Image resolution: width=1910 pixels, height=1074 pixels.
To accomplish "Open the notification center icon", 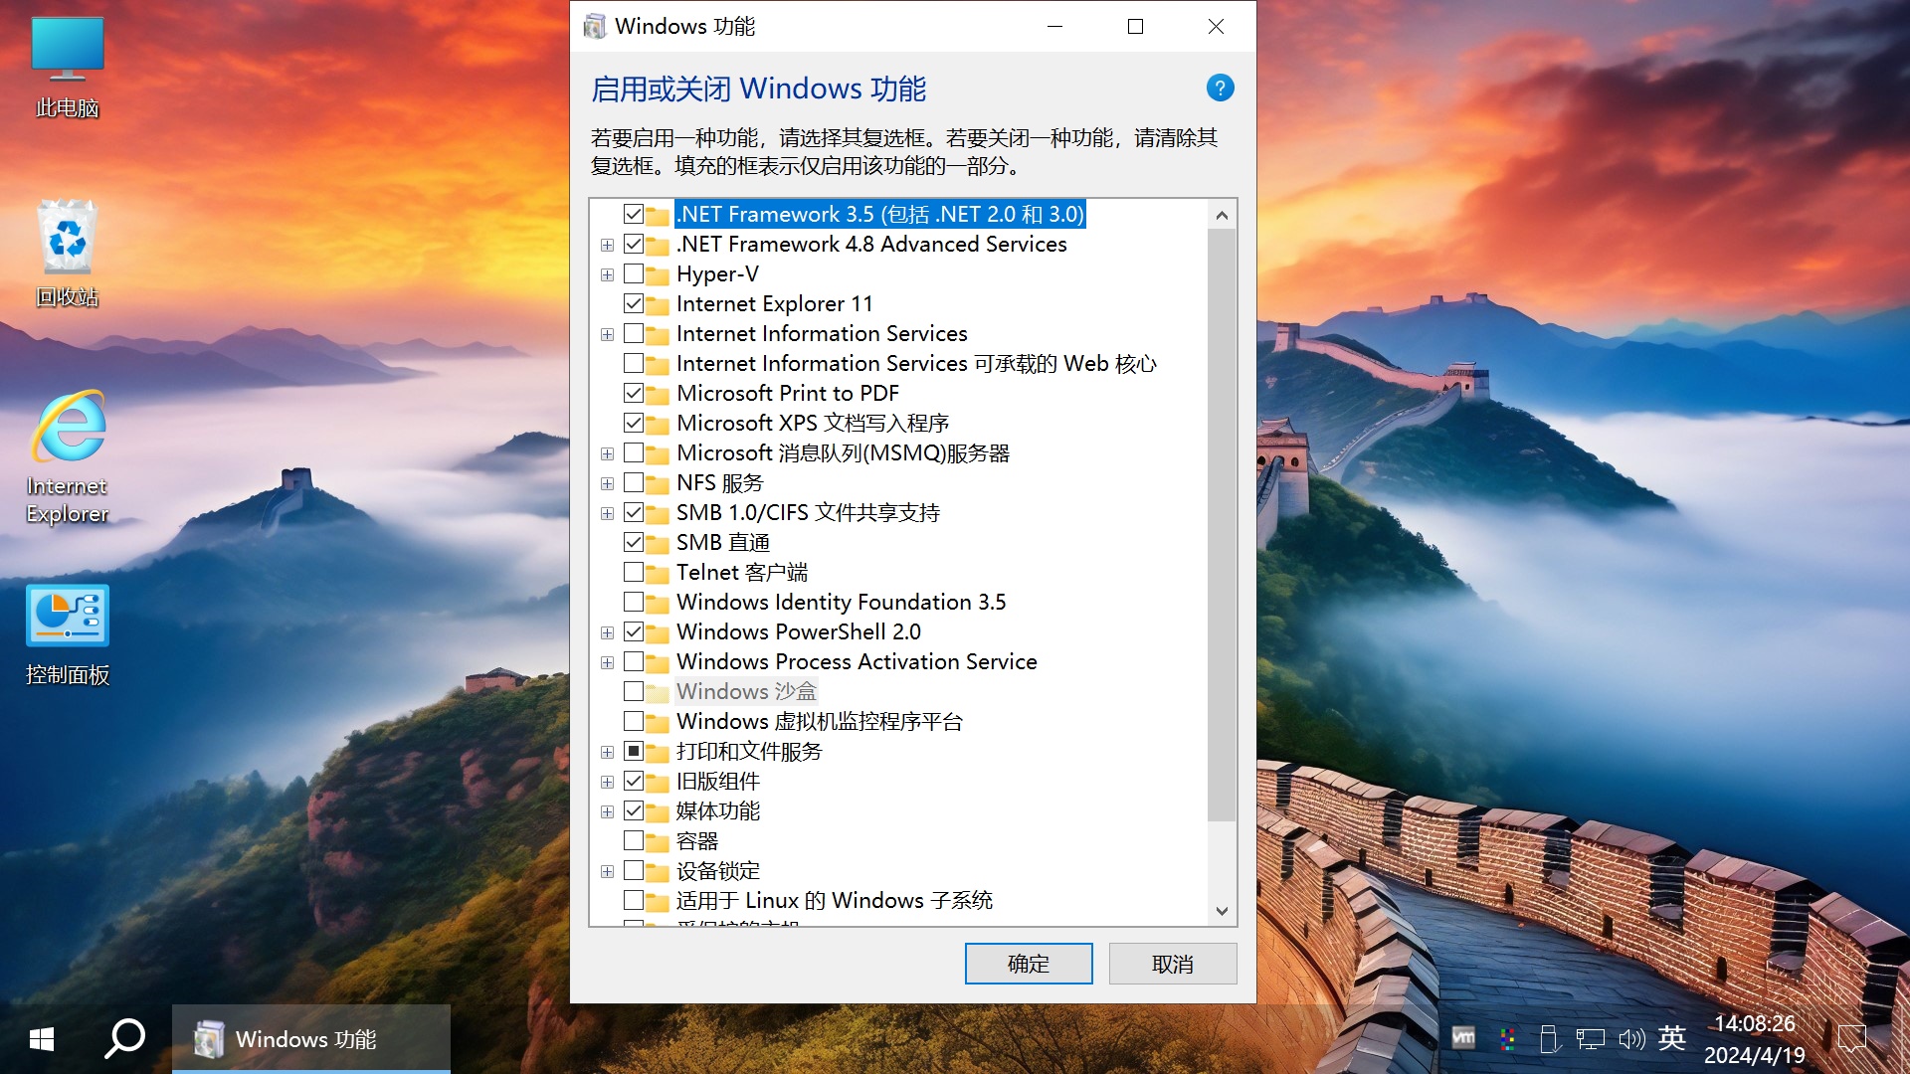I will [1851, 1039].
